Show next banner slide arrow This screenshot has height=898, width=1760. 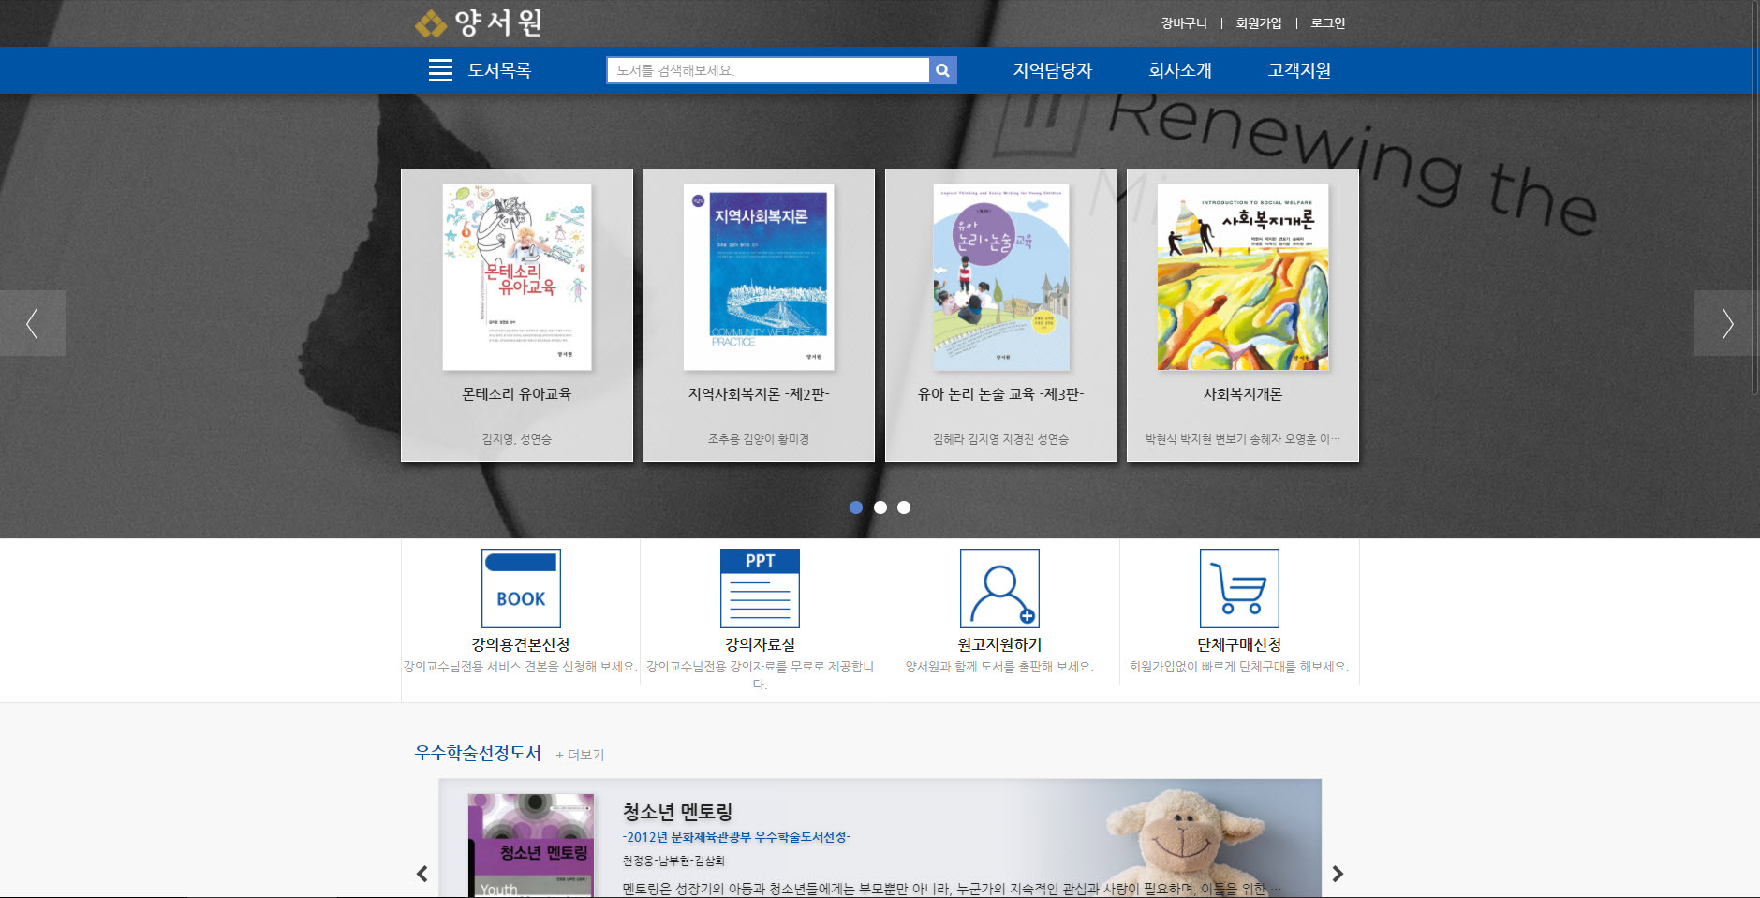click(x=1727, y=323)
